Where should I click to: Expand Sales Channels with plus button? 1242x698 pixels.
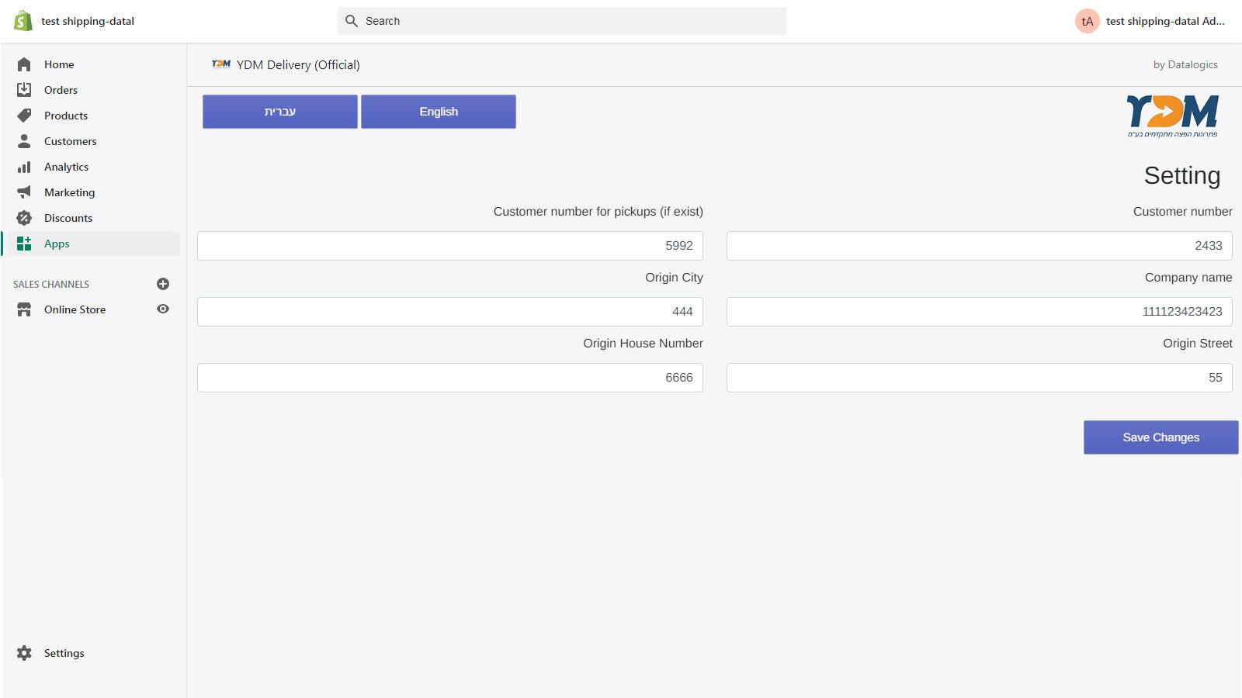(x=163, y=284)
